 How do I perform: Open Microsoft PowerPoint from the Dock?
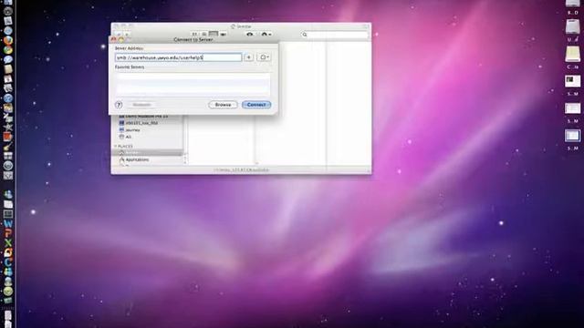(x=8, y=233)
